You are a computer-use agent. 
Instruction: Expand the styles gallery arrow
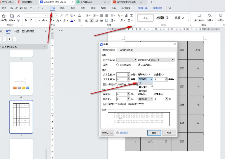tap(189, 21)
